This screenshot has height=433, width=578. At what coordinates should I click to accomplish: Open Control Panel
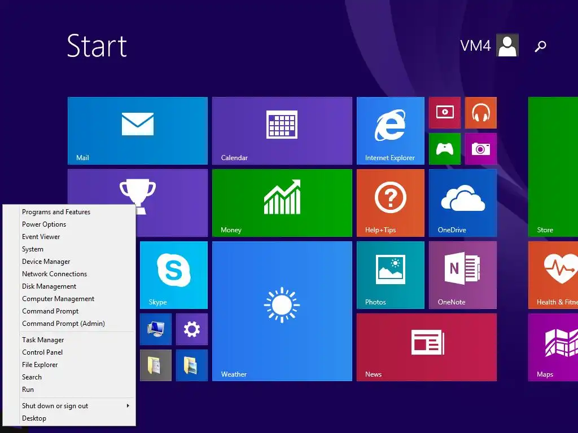pyautogui.click(x=69, y=352)
